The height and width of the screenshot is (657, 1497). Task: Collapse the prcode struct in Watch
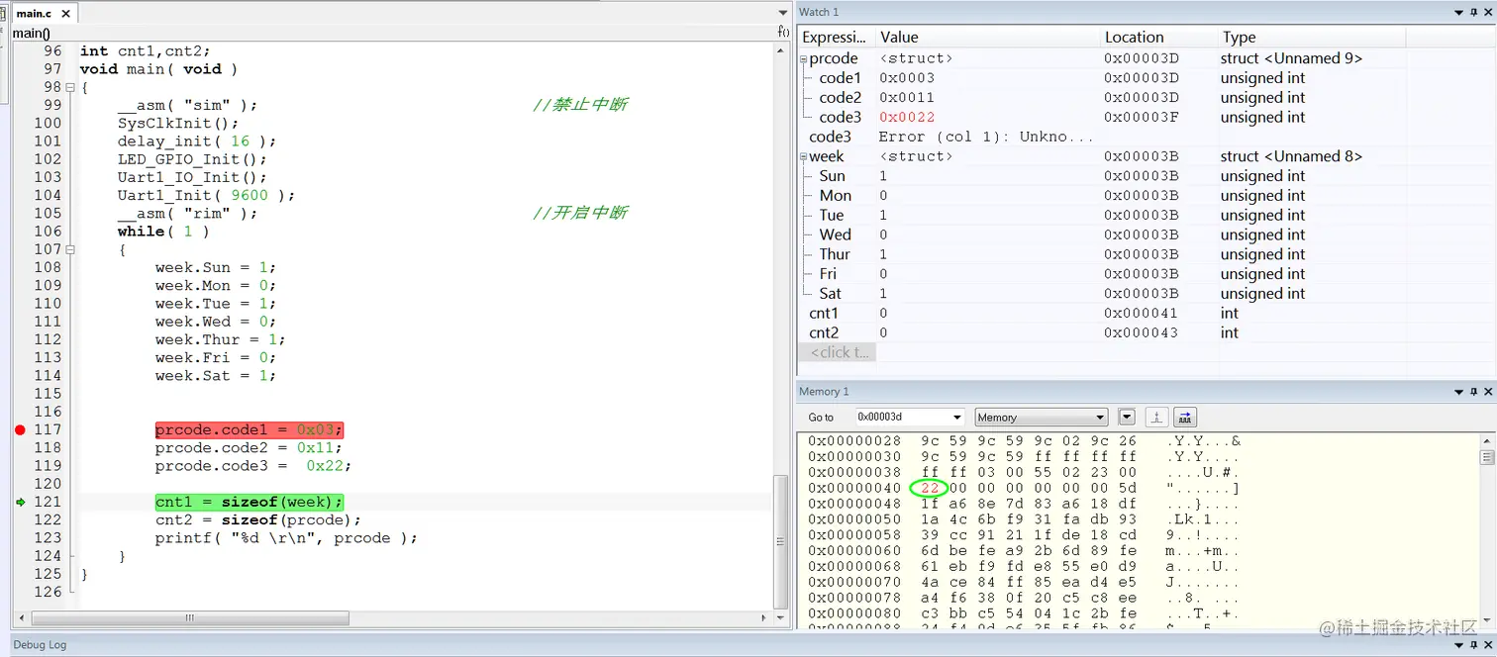click(804, 59)
